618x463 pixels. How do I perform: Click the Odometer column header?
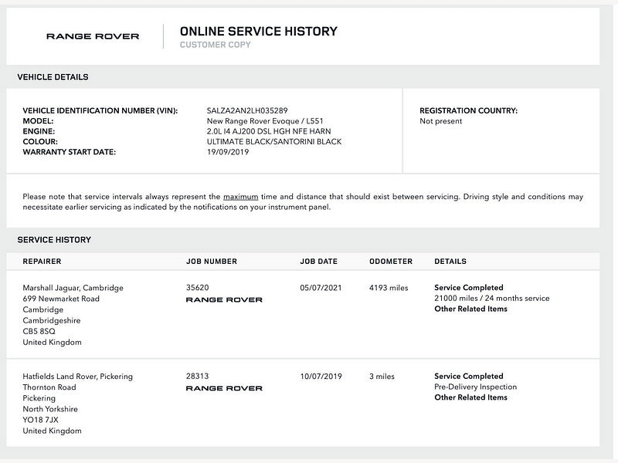pyautogui.click(x=391, y=262)
